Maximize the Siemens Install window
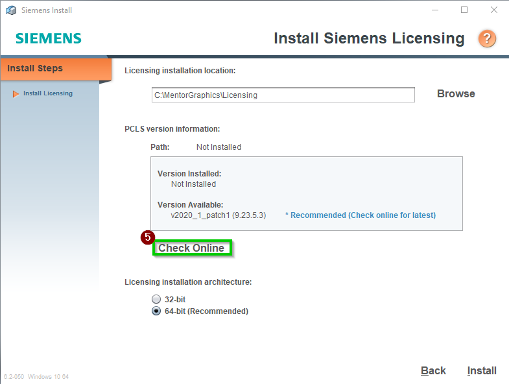 (x=464, y=10)
